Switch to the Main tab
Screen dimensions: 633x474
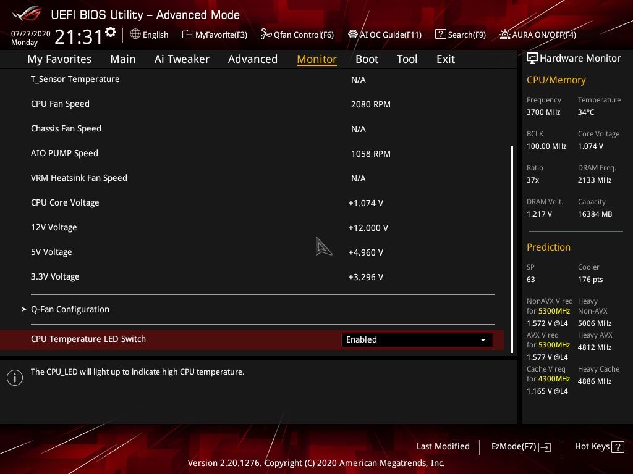click(123, 59)
